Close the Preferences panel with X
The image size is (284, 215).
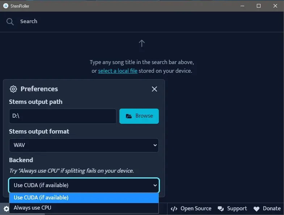click(154, 89)
